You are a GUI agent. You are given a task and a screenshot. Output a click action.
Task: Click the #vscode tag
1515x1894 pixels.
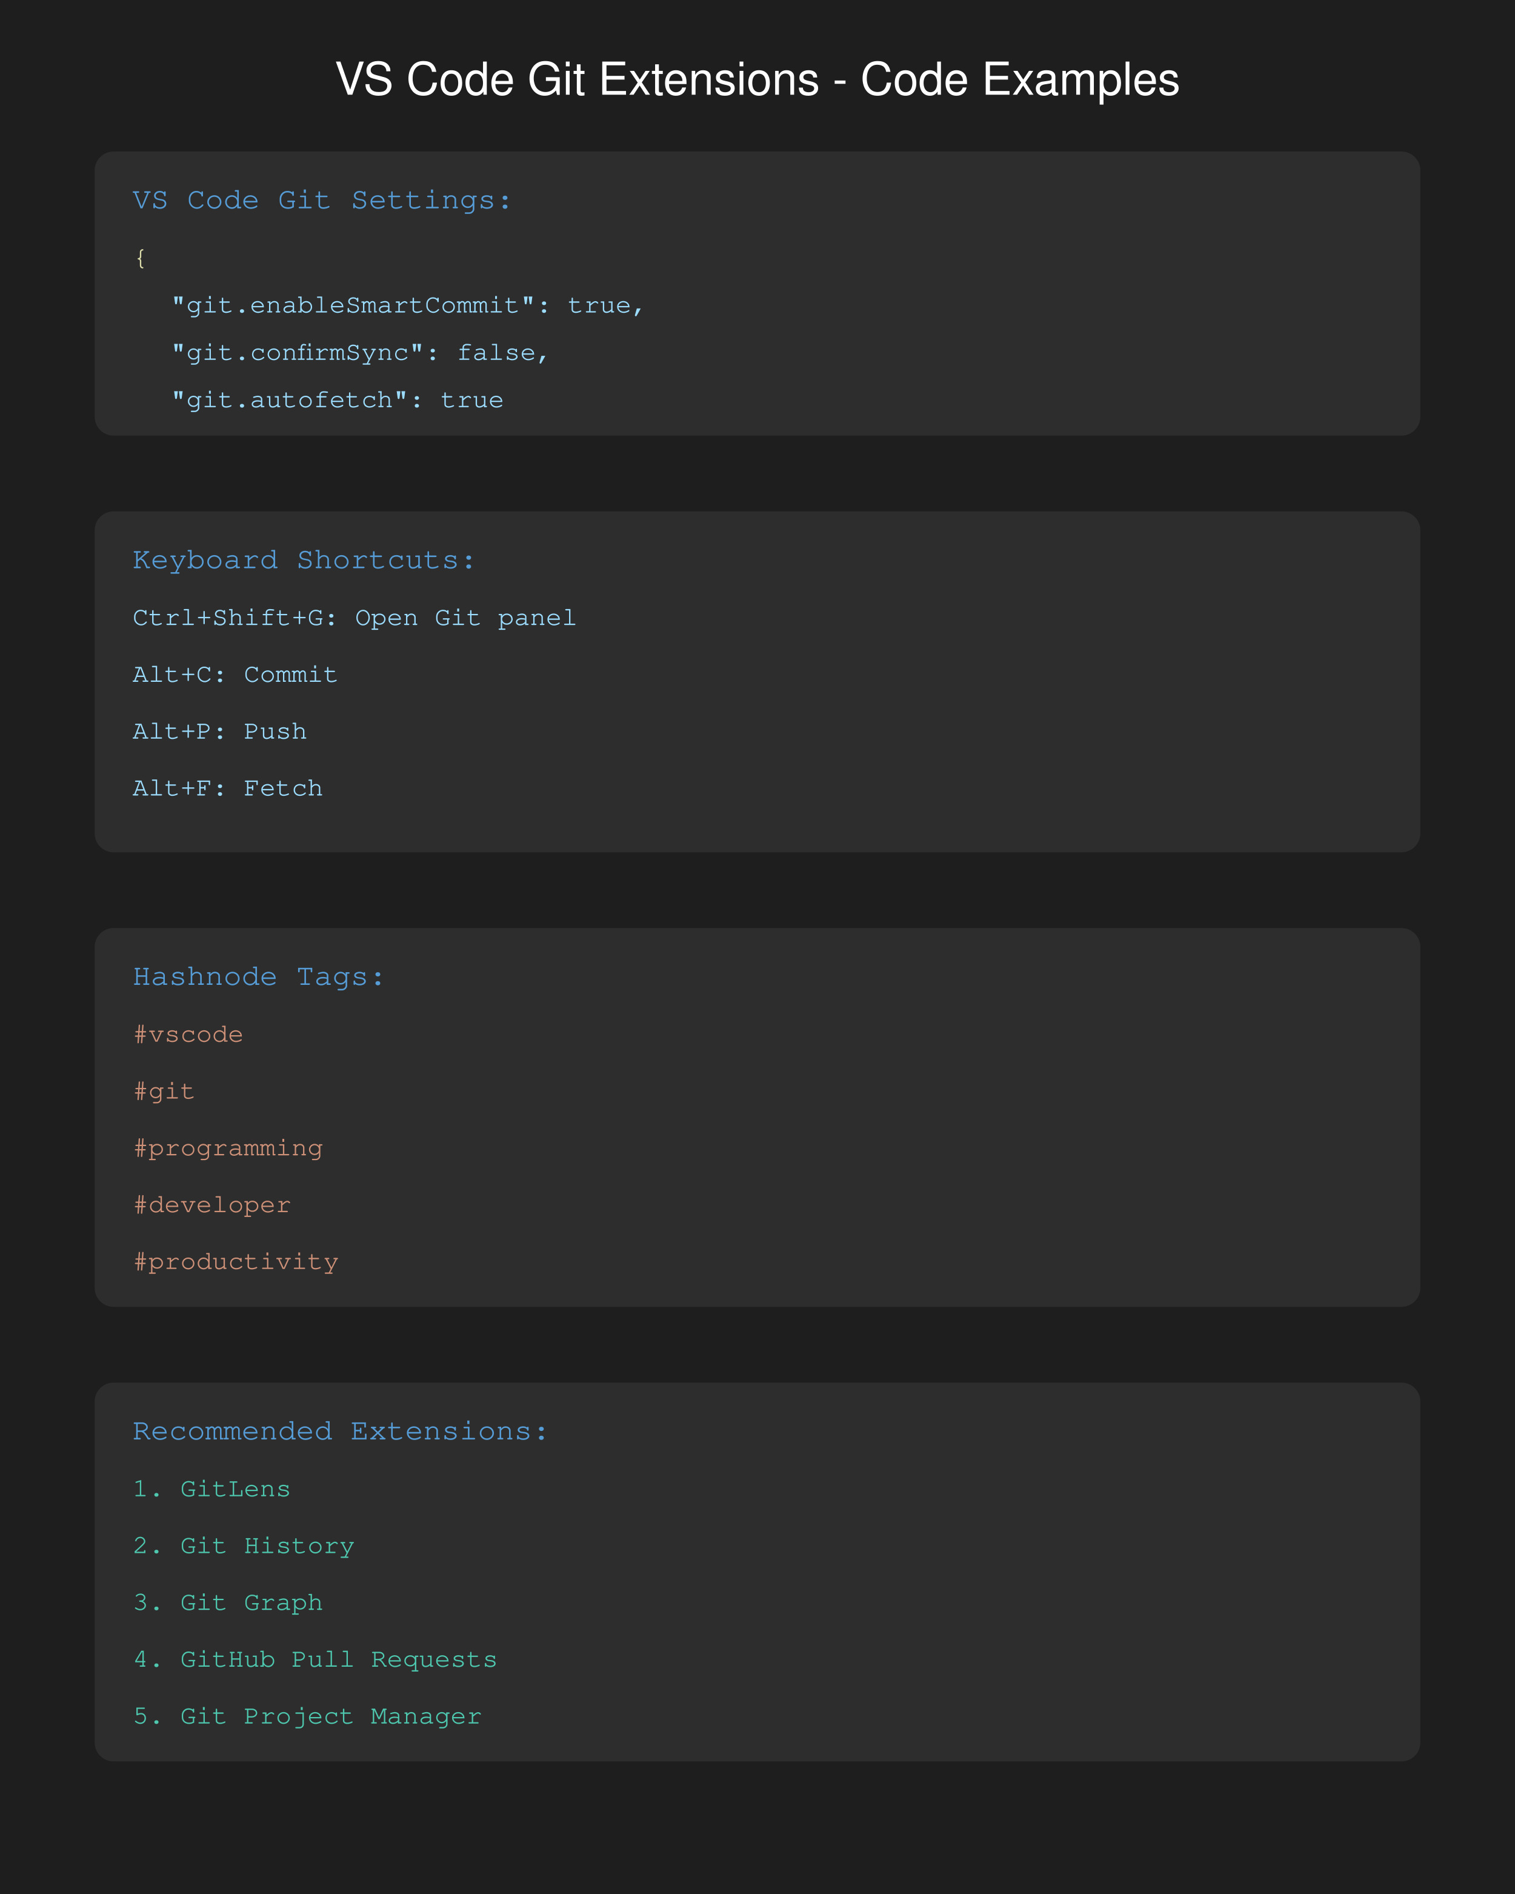coord(188,1035)
